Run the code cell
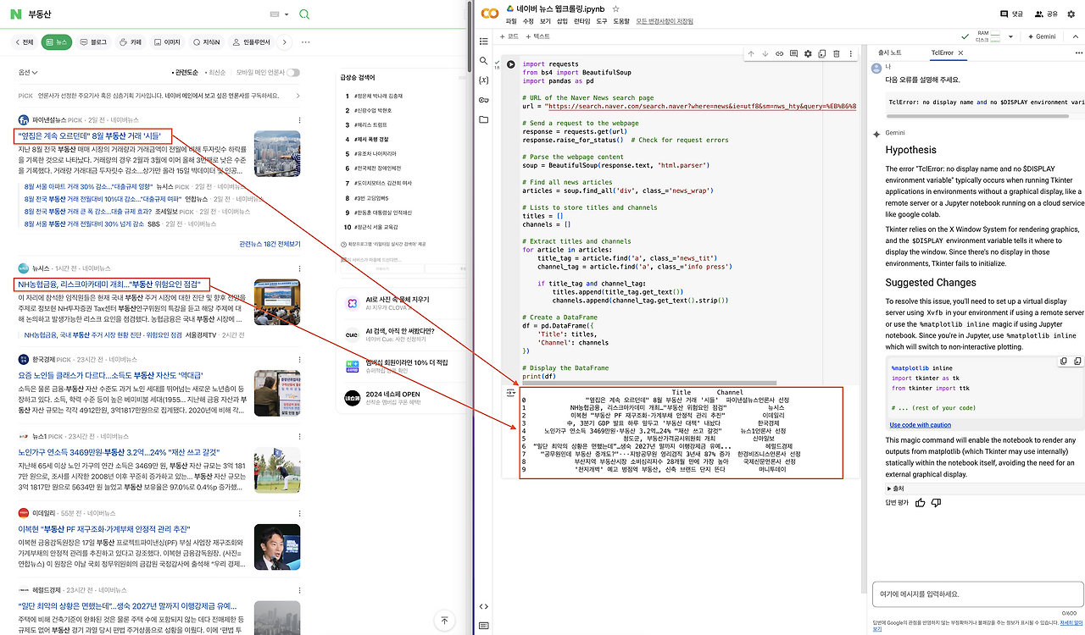1085x635 pixels. tap(511, 64)
